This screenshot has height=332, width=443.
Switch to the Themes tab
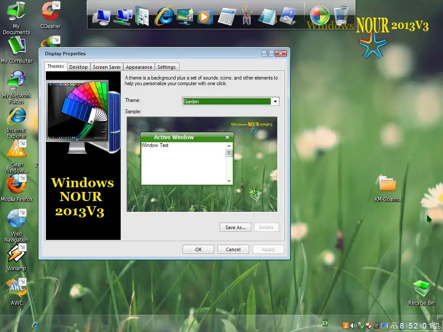coord(56,66)
